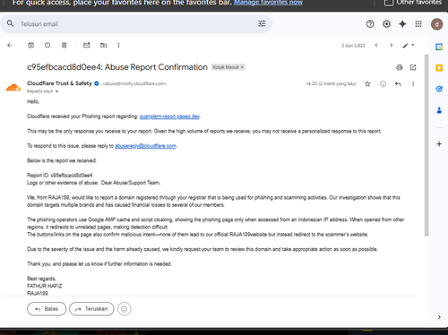The height and width of the screenshot is (335, 448).
Task: Click the Balas reply button
Action: (47, 309)
